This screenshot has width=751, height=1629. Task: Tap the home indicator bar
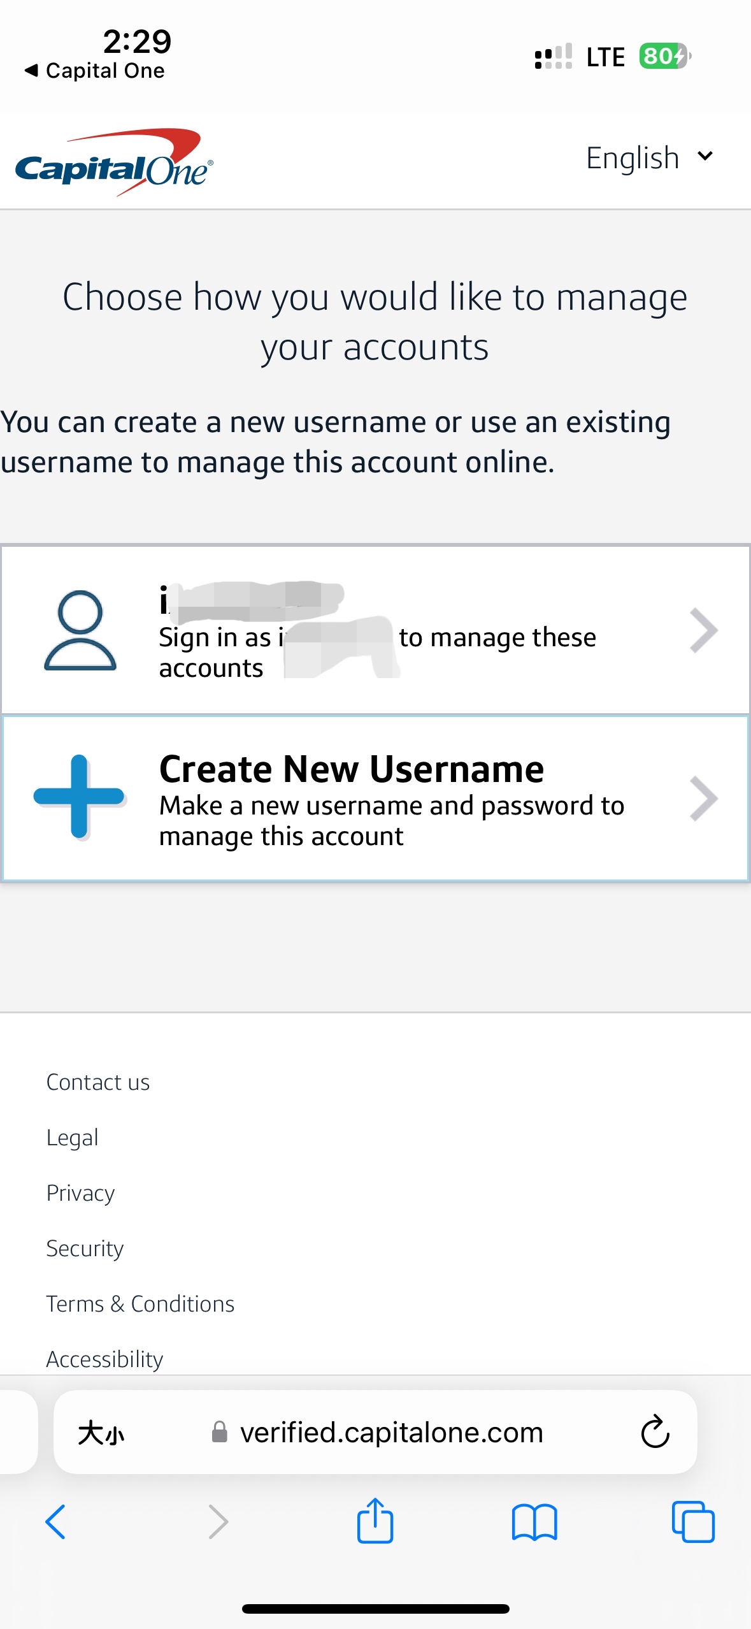coord(375,1609)
